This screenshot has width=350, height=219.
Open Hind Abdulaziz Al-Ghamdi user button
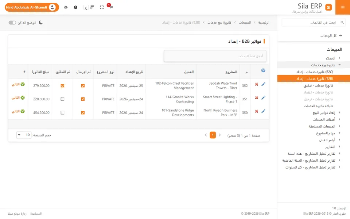tap(32, 7)
